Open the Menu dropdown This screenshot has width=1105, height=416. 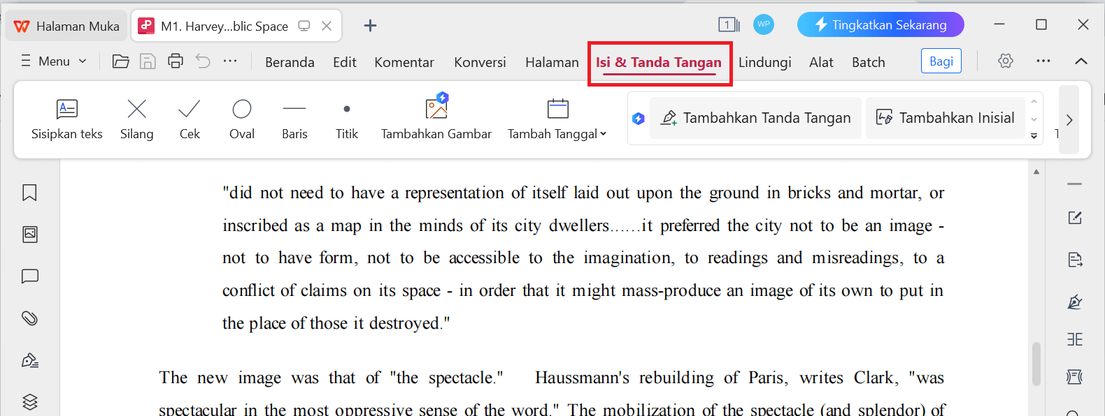pyautogui.click(x=54, y=61)
